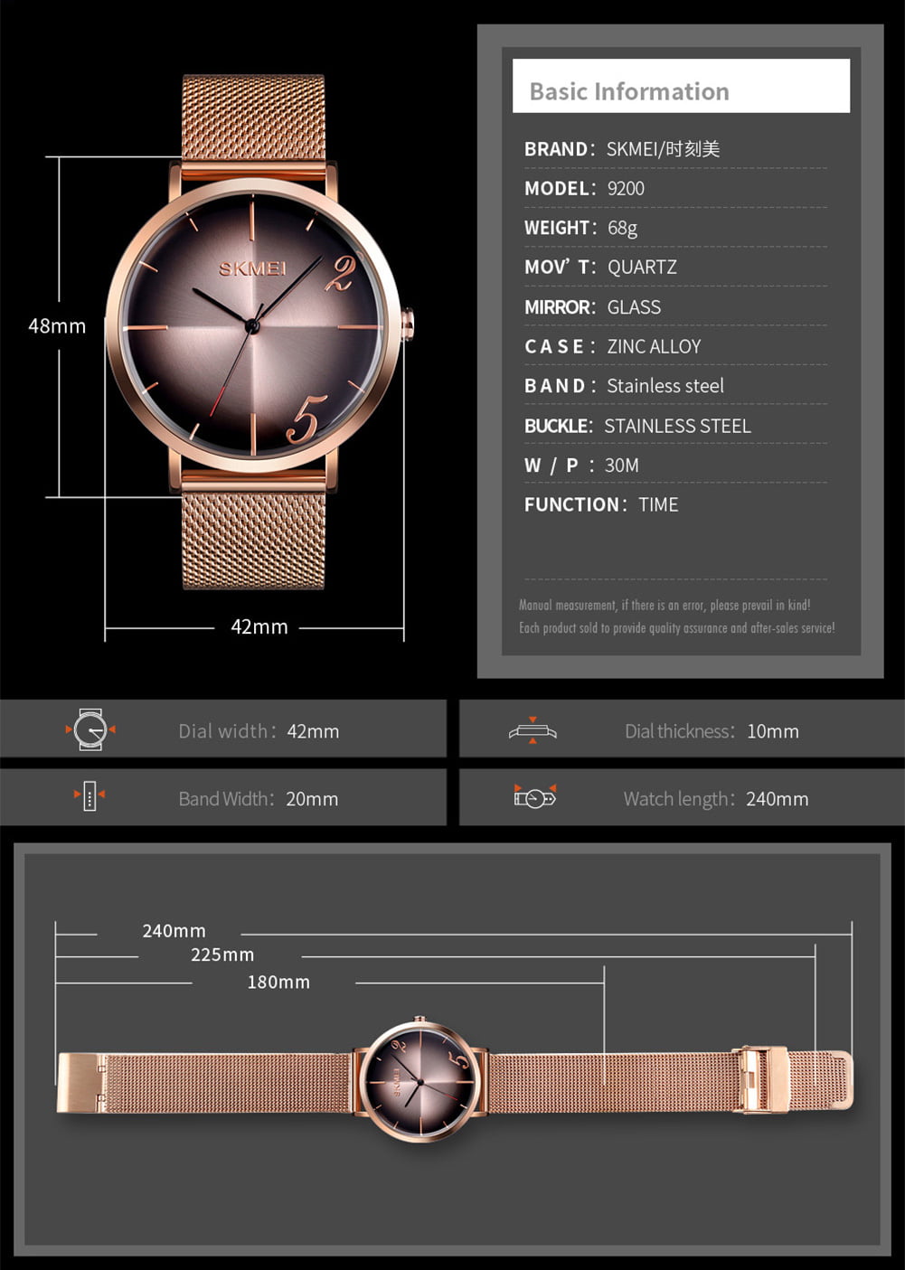
Task: Click the MOV'T QUARTZ row
Action: pos(600,268)
